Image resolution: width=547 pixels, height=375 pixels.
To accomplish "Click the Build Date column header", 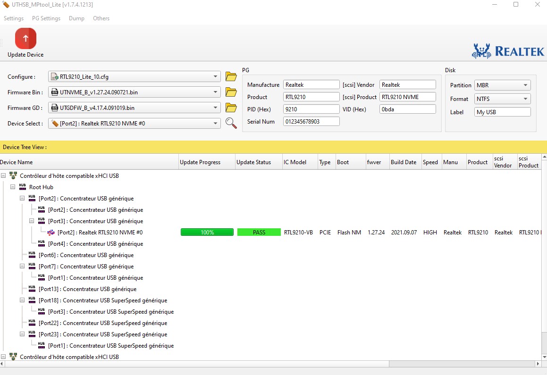I will (405, 162).
